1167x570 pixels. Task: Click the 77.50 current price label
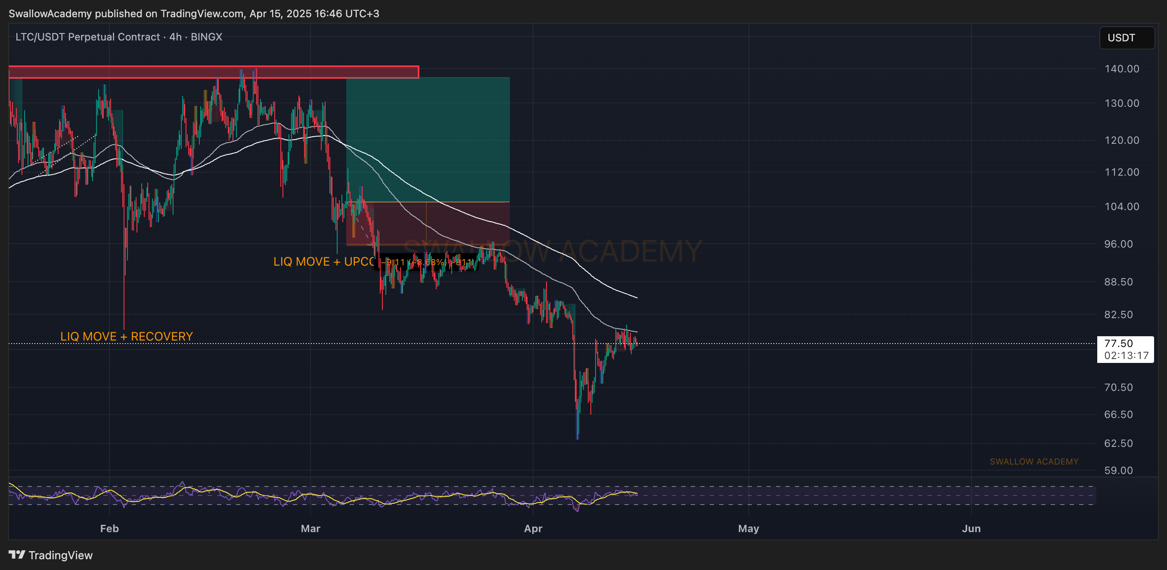1125,349
